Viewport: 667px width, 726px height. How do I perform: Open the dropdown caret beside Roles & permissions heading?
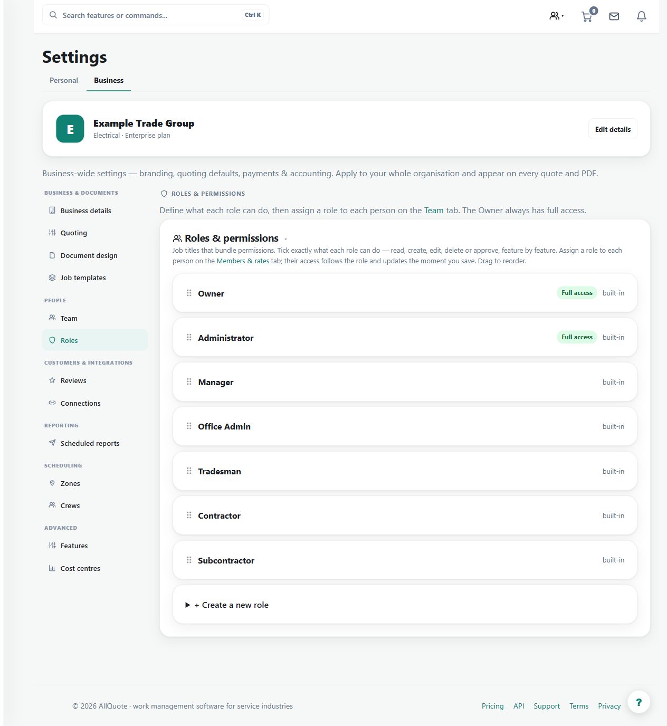286,239
